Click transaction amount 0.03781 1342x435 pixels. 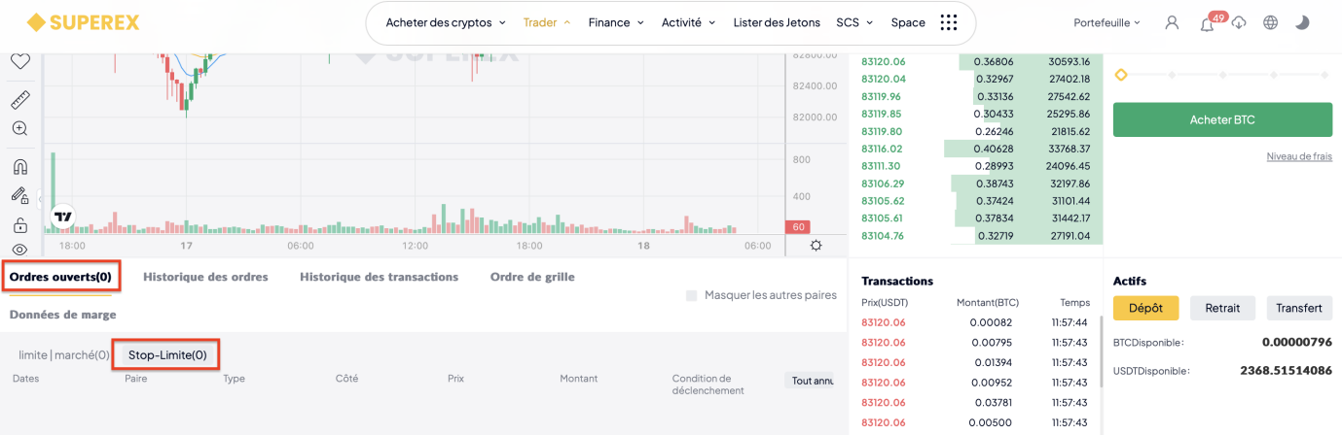[x=992, y=403]
